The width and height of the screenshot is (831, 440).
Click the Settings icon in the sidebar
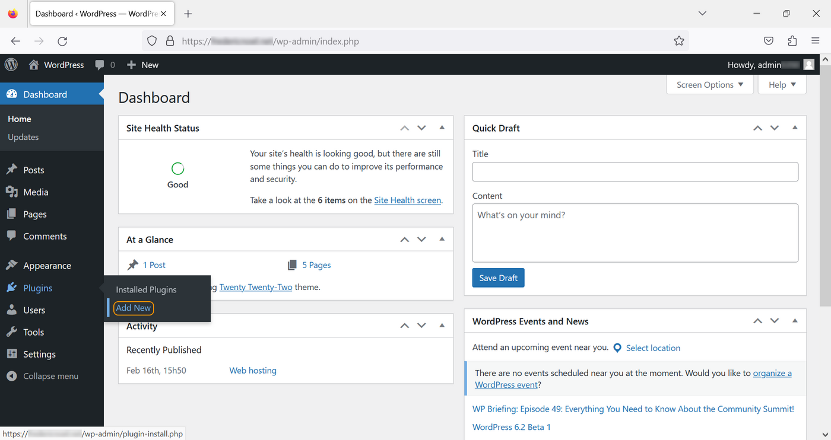[x=13, y=354]
